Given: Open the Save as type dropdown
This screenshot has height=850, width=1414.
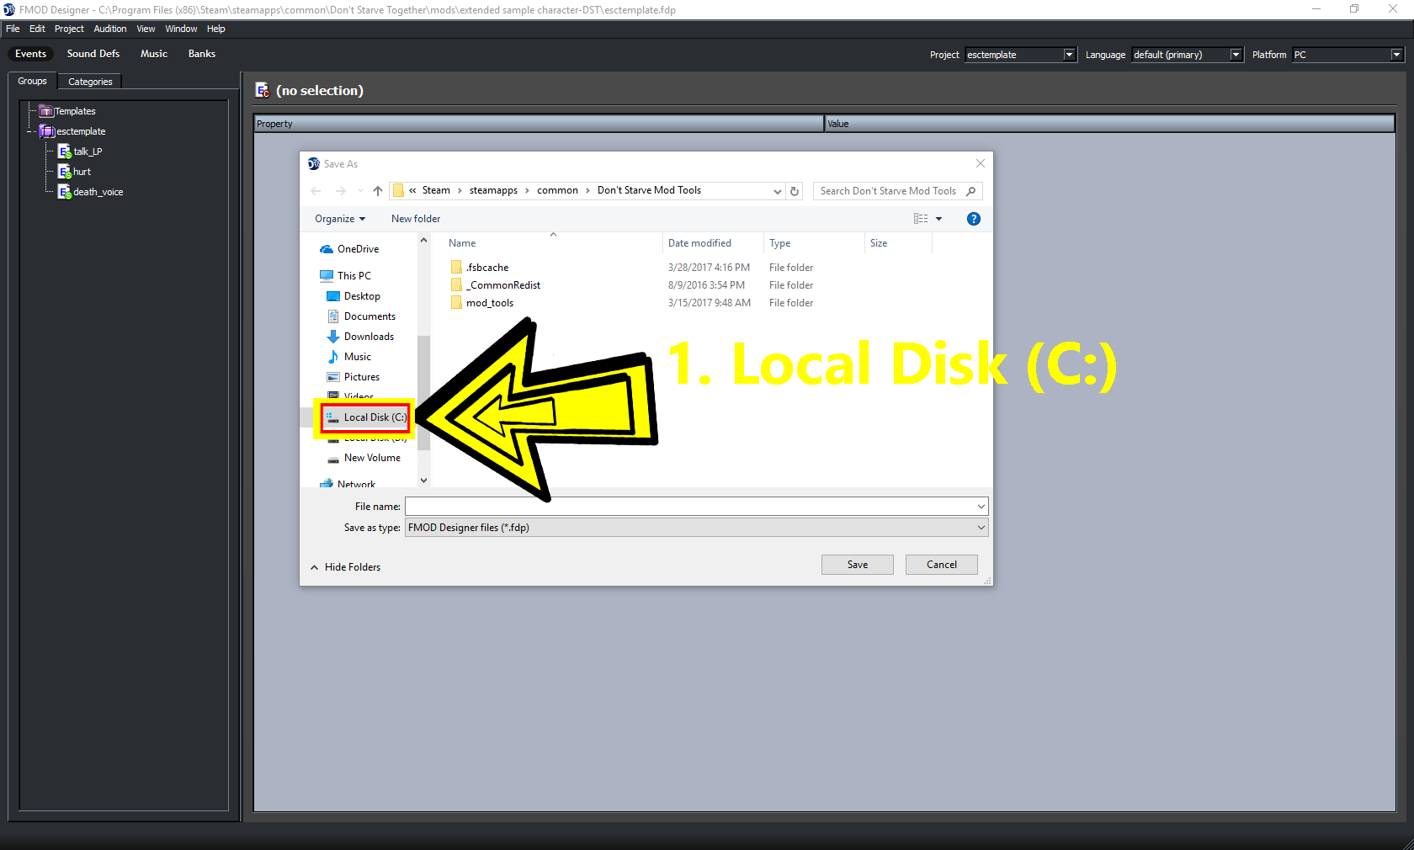Looking at the screenshot, I should (696, 528).
